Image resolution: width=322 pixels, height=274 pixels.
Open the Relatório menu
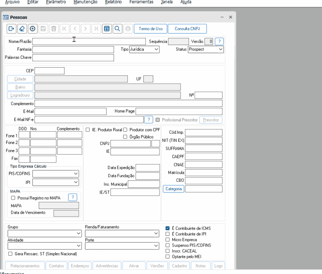point(113,2)
